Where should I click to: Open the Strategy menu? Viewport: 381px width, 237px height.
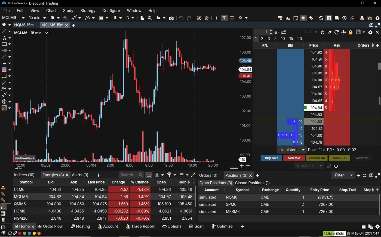coord(88,11)
